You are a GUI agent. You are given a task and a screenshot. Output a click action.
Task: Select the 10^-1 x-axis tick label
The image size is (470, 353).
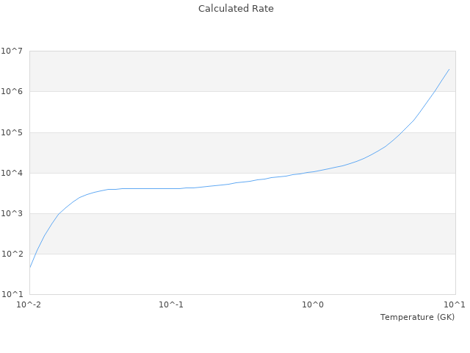pyautogui.click(x=171, y=304)
